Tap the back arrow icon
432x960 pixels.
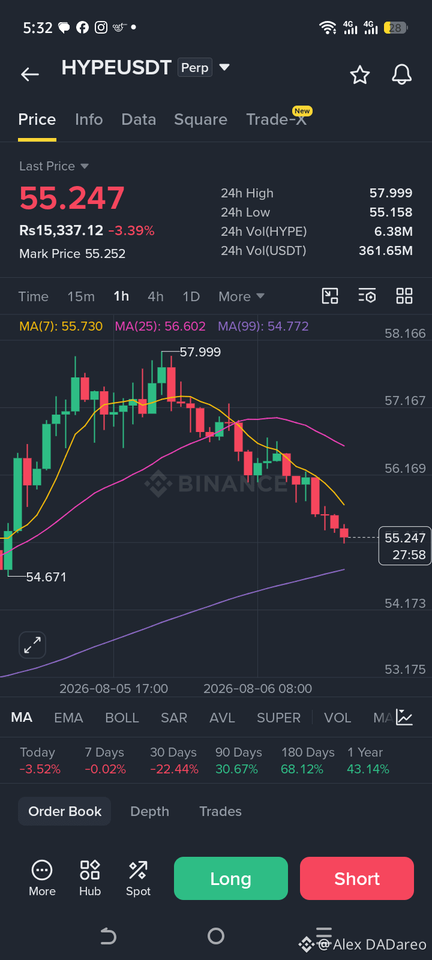tap(30, 74)
